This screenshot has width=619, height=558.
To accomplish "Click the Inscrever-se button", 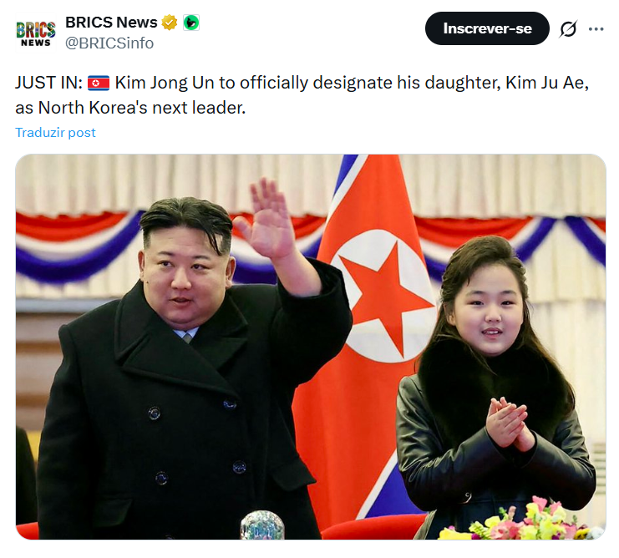I will [487, 28].
